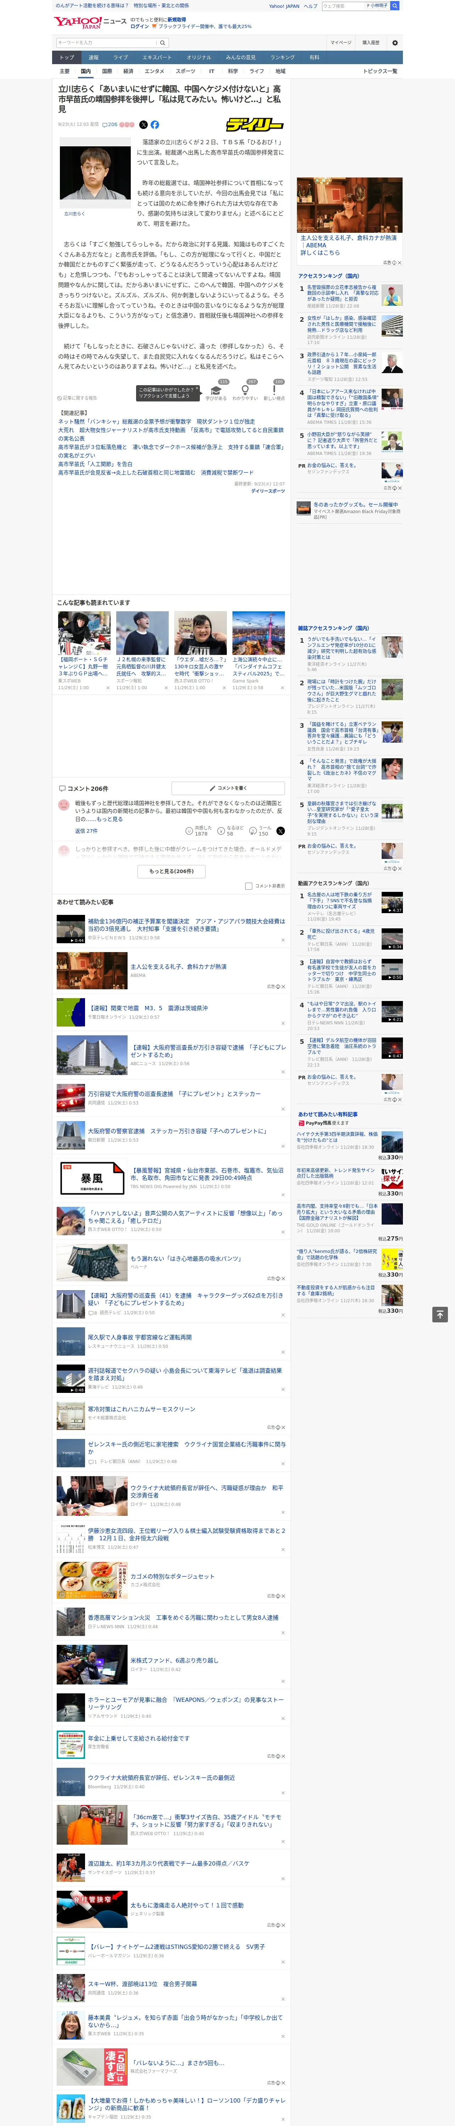
Task: Open the article's 206 comments bubble
Action: (x=110, y=125)
